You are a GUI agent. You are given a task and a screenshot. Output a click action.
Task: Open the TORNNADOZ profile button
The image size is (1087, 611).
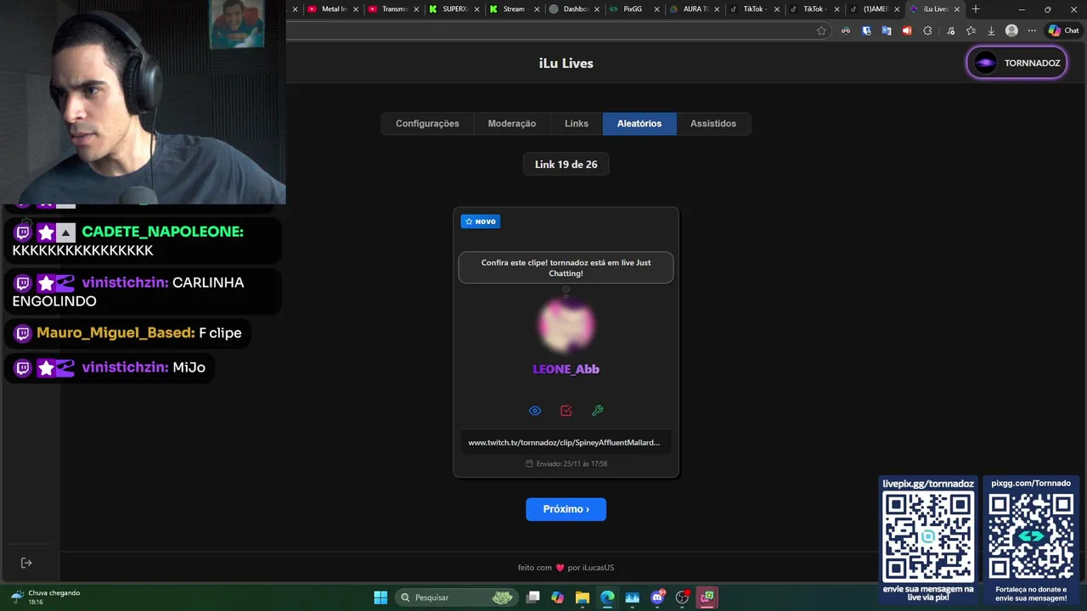pyautogui.click(x=1017, y=63)
